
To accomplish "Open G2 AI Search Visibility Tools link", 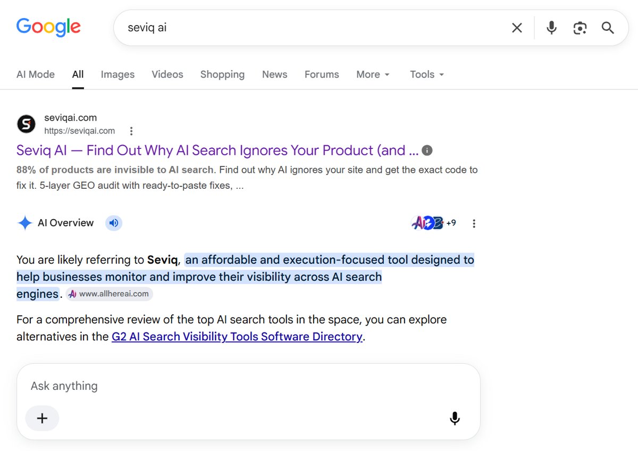I will 237,337.
